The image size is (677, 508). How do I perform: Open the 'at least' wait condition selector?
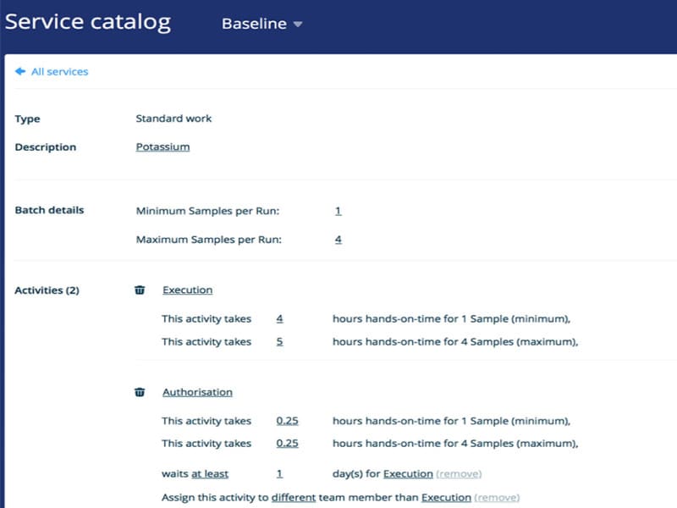[210, 474]
